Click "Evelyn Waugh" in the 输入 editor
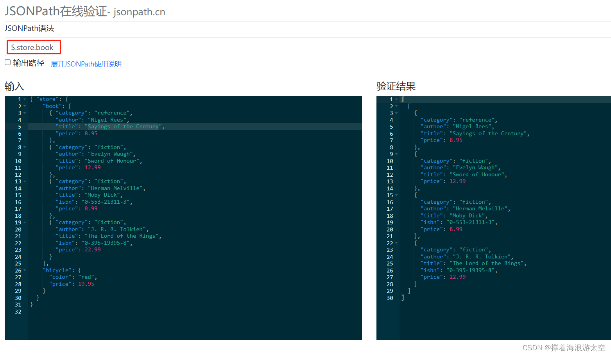This screenshot has height=355, width=611. tap(110, 154)
